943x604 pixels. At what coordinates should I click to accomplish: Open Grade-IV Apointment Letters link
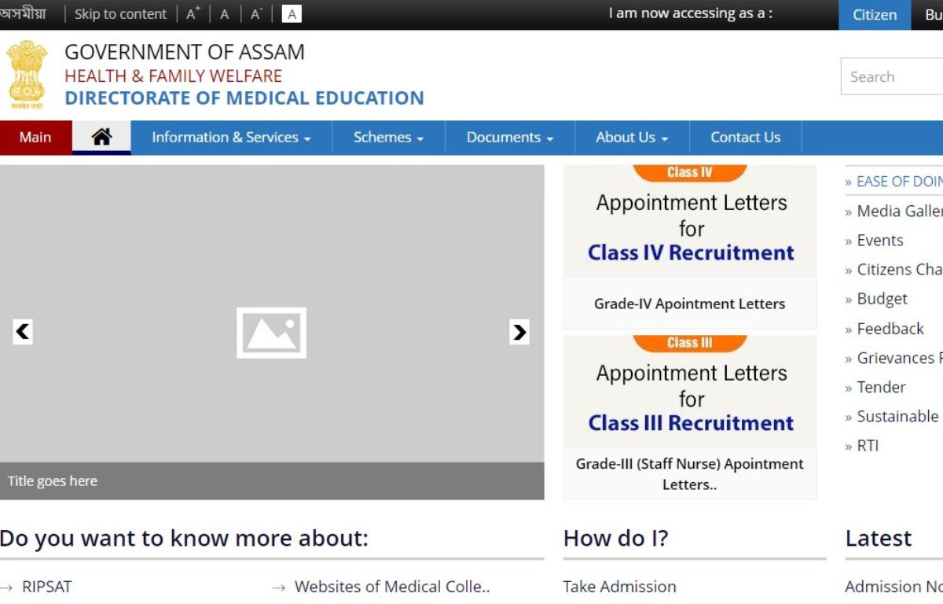click(x=689, y=304)
